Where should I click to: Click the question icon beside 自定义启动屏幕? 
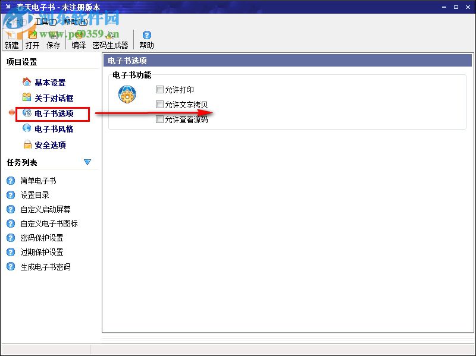11,209
